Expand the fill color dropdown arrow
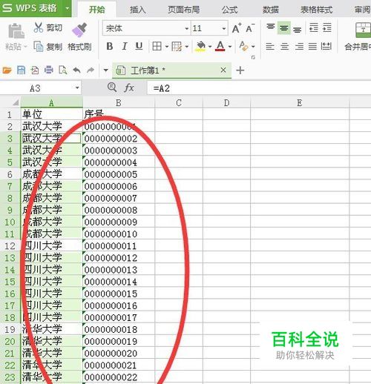 tap(210, 47)
